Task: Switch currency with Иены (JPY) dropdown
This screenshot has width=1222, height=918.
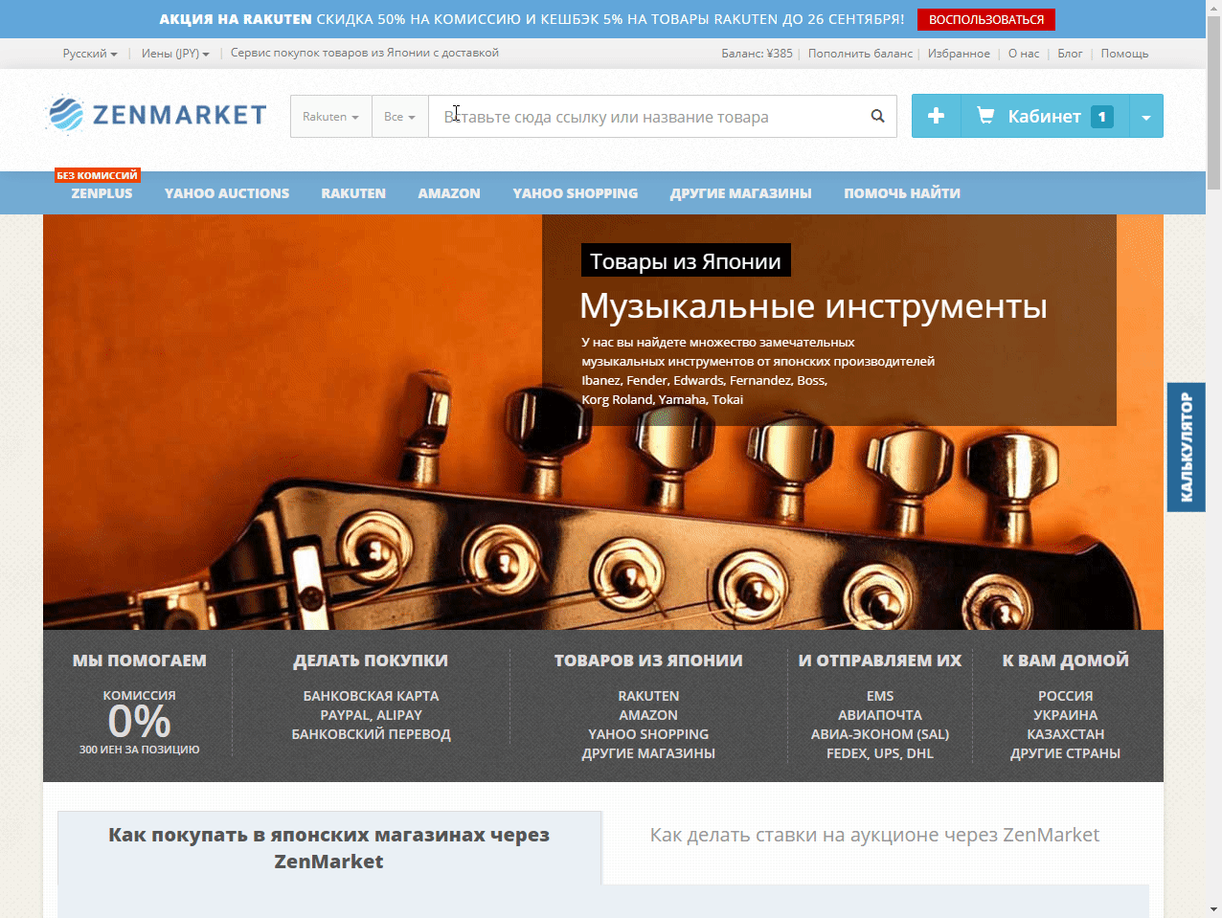Action: tap(175, 54)
